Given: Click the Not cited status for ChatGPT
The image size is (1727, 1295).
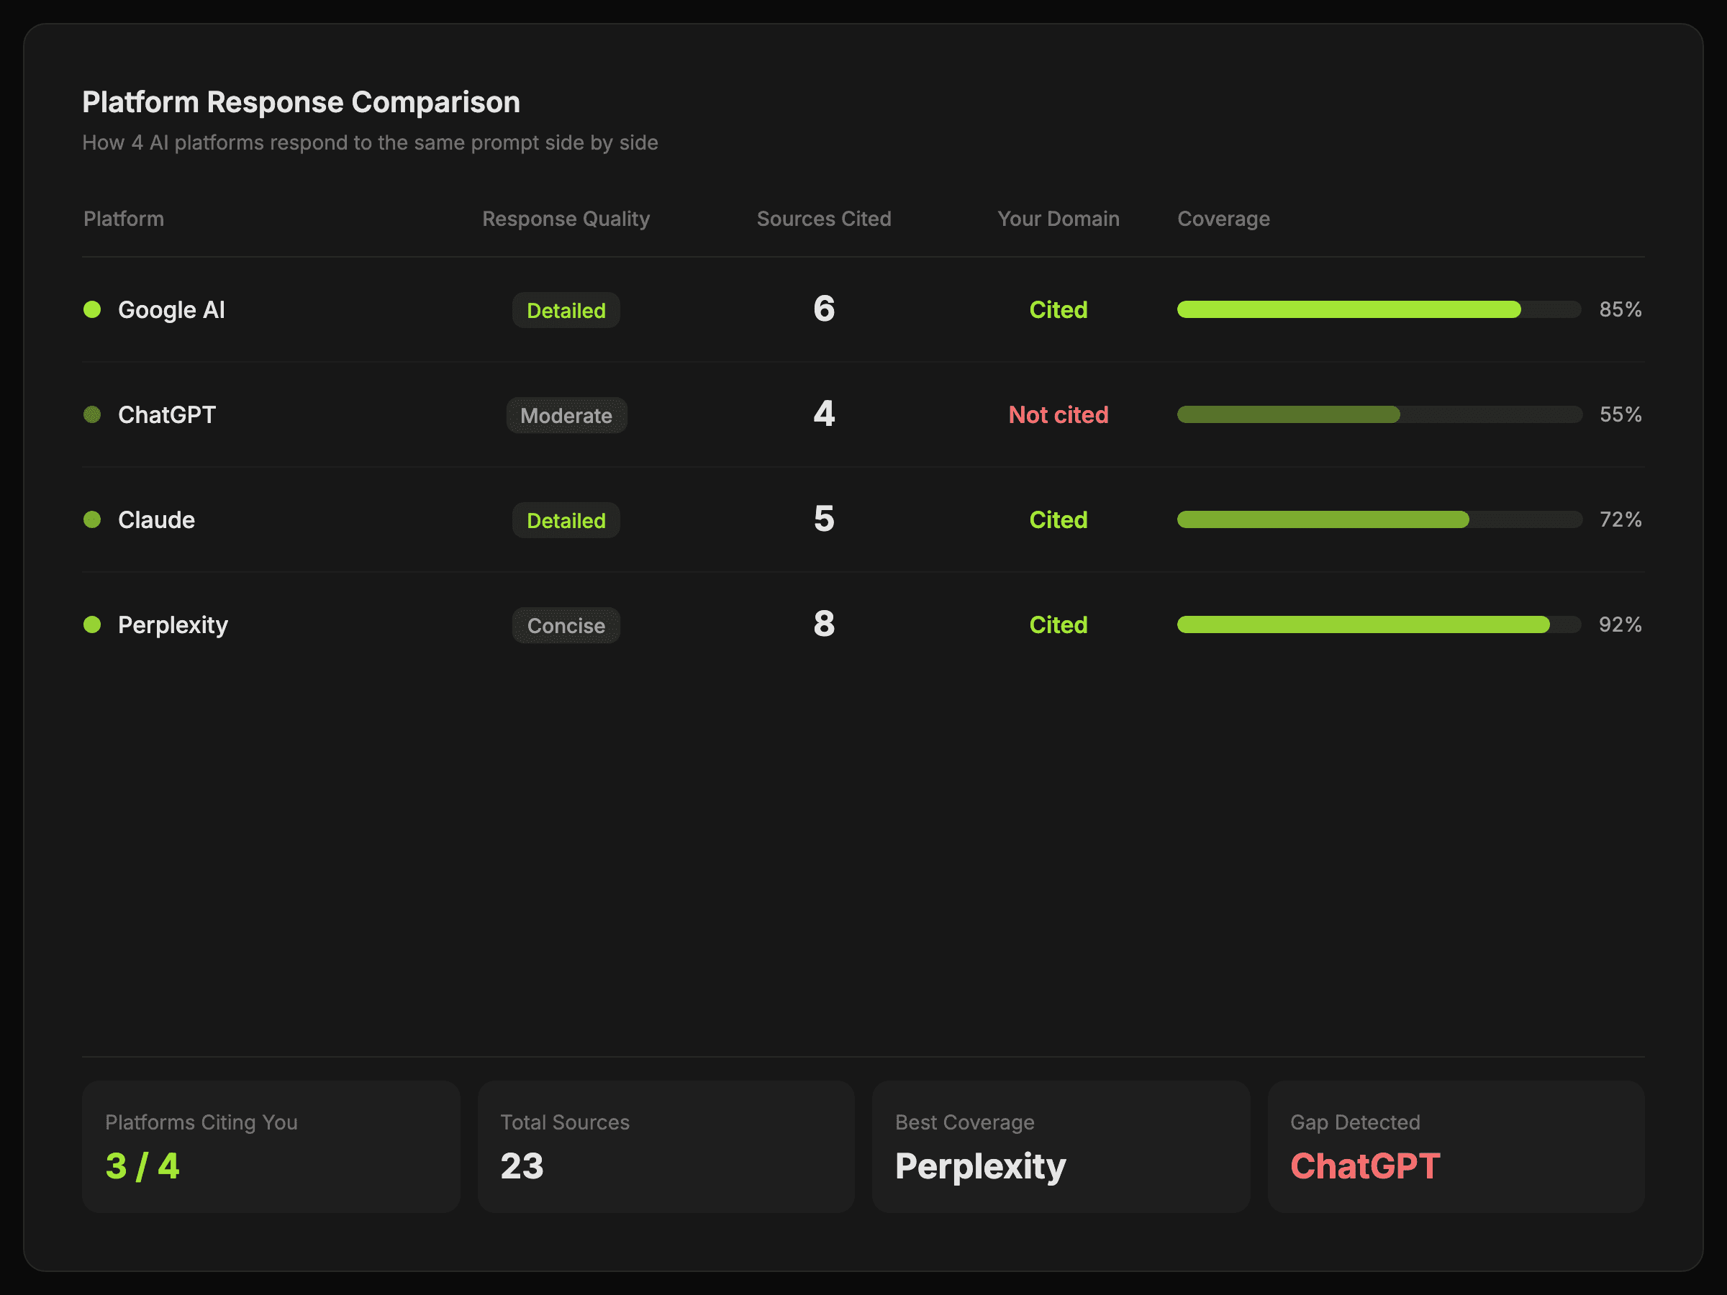Looking at the screenshot, I should pyautogui.click(x=1058, y=414).
